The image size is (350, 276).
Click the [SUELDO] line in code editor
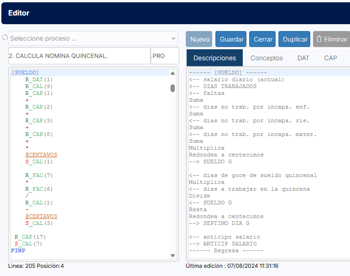(x=25, y=73)
